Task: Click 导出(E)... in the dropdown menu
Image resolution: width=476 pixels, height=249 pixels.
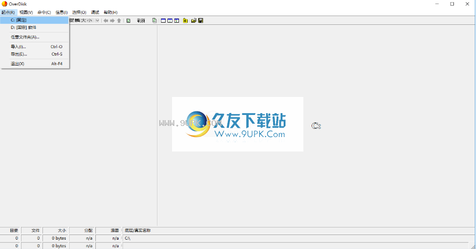Action: (x=35, y=54)
